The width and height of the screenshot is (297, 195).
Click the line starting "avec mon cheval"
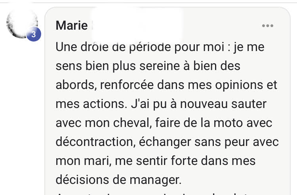pyautogui.click(x=164, y=123)
